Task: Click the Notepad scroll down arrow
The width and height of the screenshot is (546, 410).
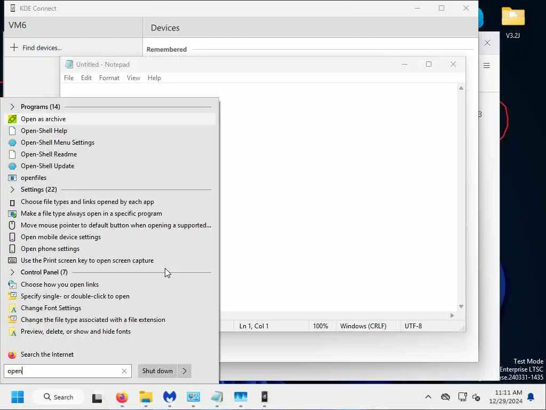Action: [461, 306]
